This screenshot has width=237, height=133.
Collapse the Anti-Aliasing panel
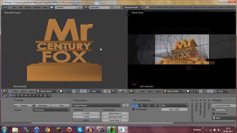133,100
